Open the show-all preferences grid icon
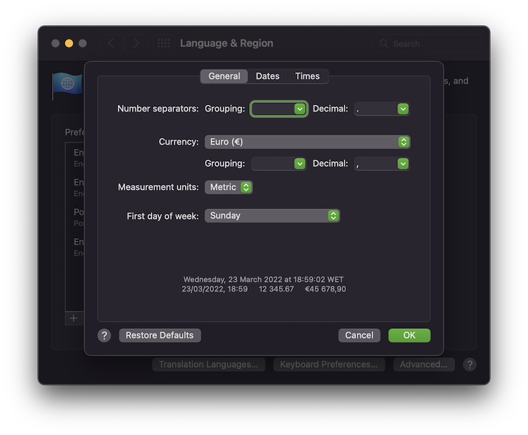Viewport: 528px width, 435px height. (x=164, y=43)
